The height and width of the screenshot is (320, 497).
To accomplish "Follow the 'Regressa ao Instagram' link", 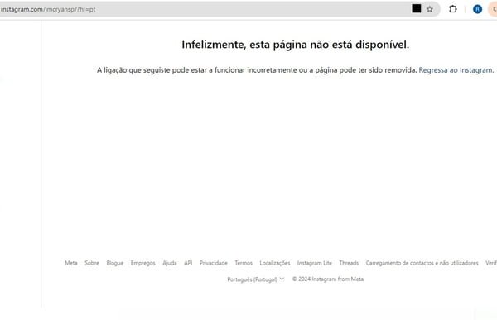I will pos(456,70).
